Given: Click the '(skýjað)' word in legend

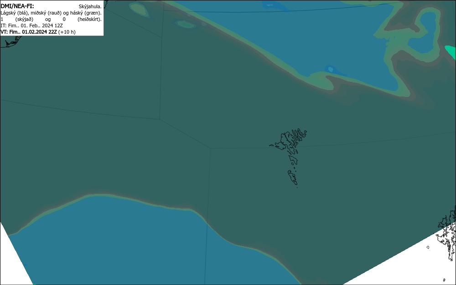Looking at the screenshot, I should coord(24,19).
